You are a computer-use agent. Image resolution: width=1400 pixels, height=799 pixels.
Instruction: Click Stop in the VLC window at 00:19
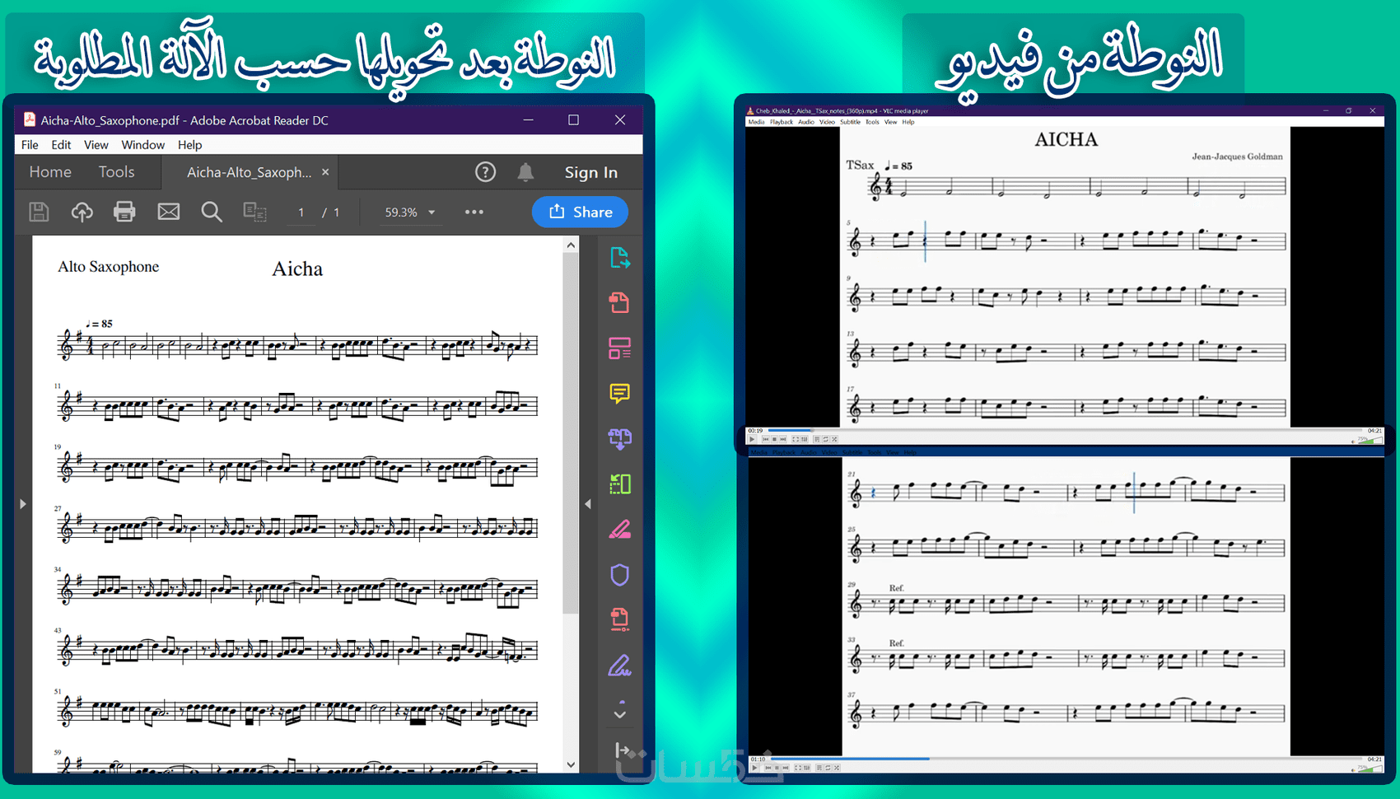(774, 439)
